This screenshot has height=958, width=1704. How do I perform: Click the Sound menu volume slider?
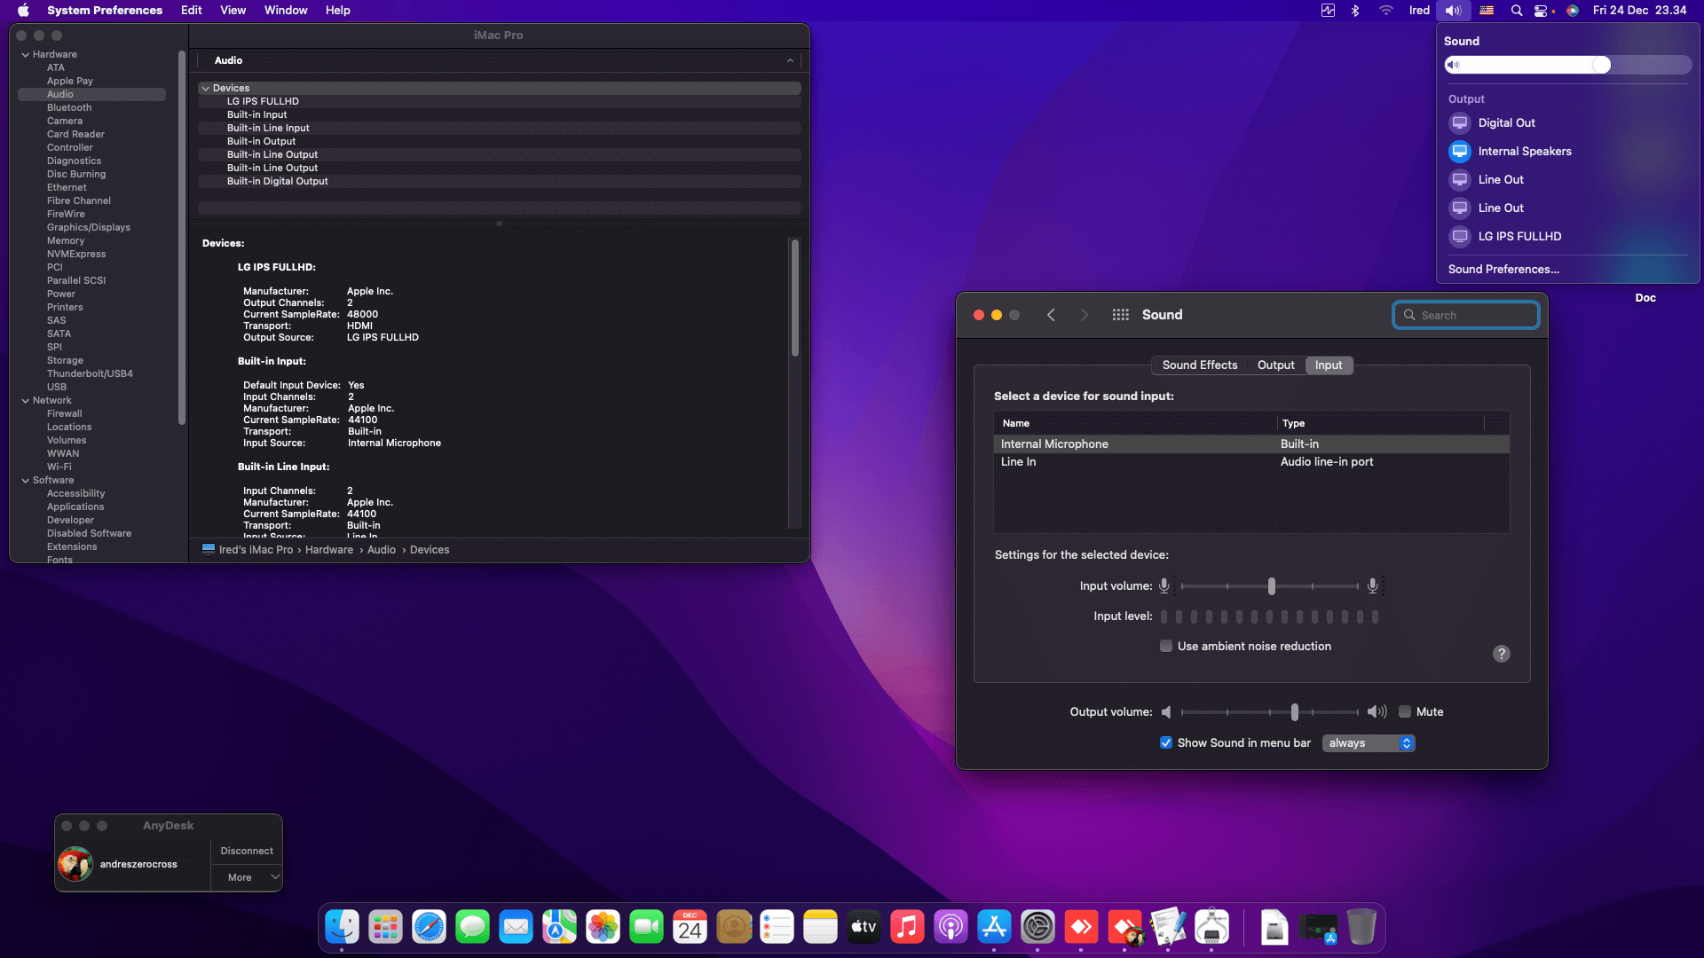(x=1567, y=65)
